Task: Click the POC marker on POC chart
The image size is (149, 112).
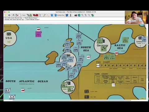Action: point(98,65)
